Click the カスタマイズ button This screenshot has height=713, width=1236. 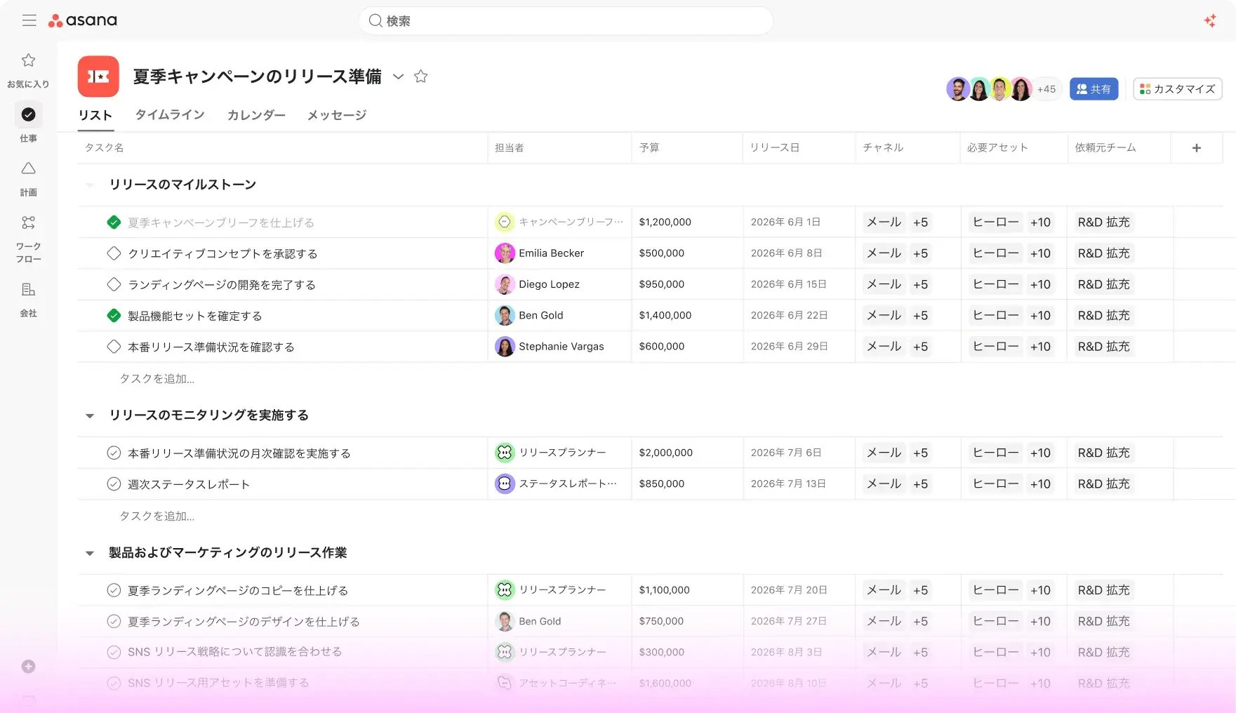(1178, 89)
